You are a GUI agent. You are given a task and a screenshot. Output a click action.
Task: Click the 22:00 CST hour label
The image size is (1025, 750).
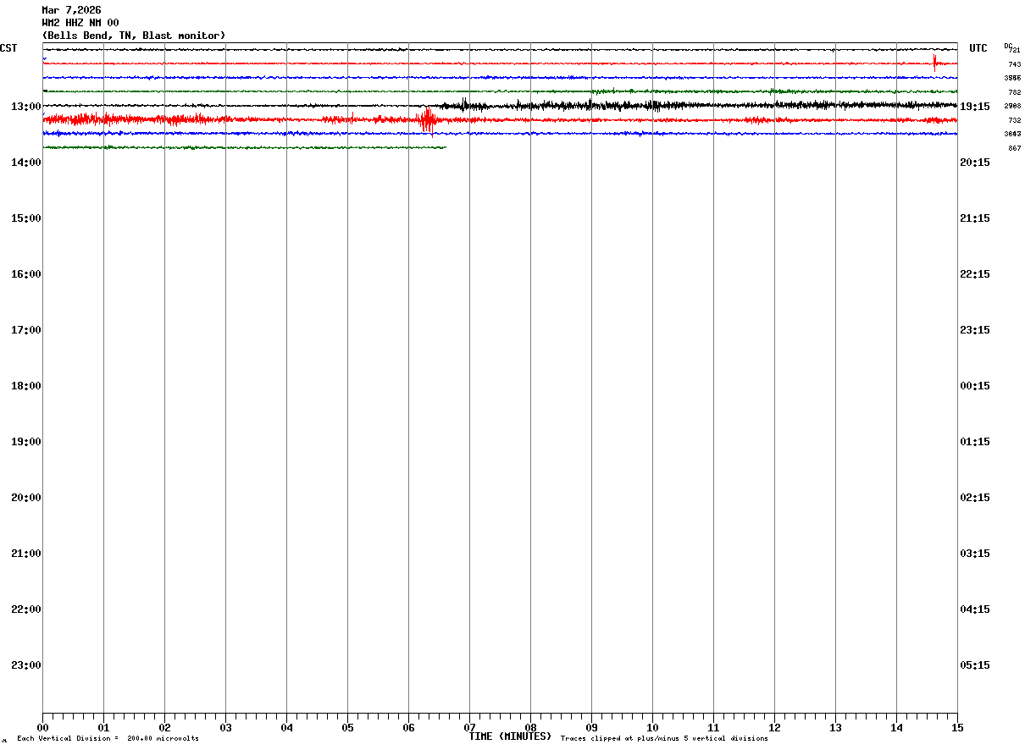(x=26, y=609)
